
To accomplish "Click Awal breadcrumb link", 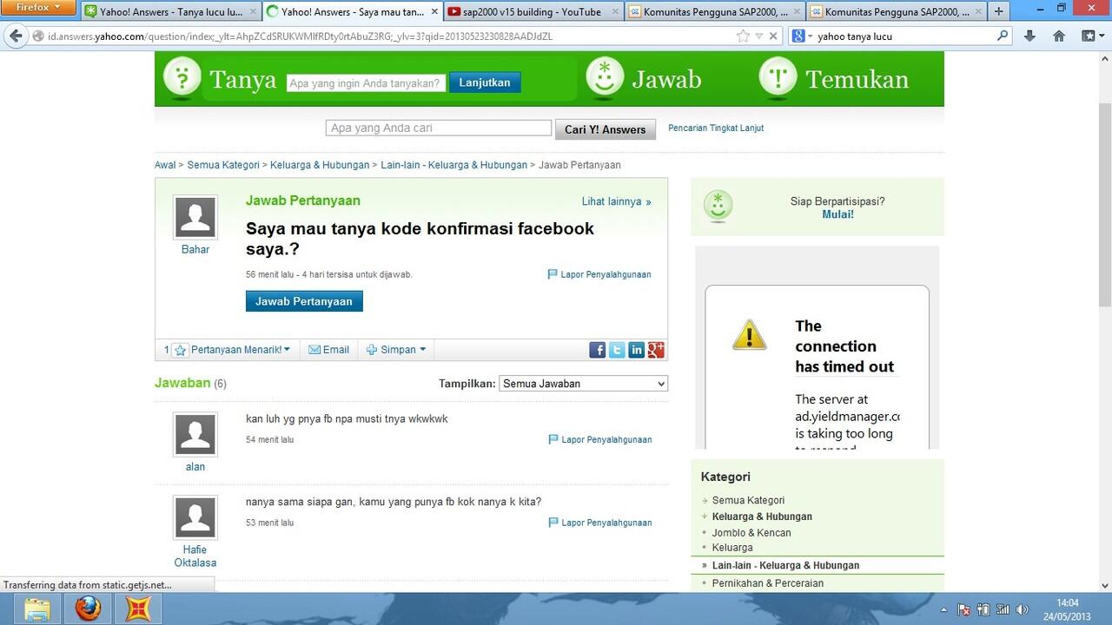I will click(165, 165).
